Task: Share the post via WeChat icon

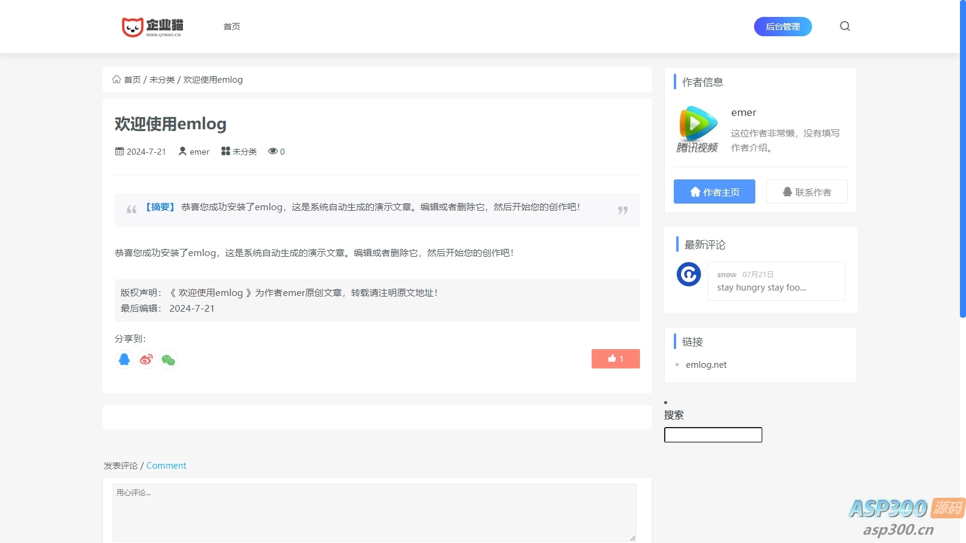Action: click(168, 360)
